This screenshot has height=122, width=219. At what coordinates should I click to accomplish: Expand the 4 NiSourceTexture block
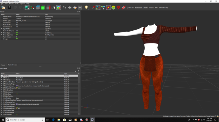pos(2,86)
